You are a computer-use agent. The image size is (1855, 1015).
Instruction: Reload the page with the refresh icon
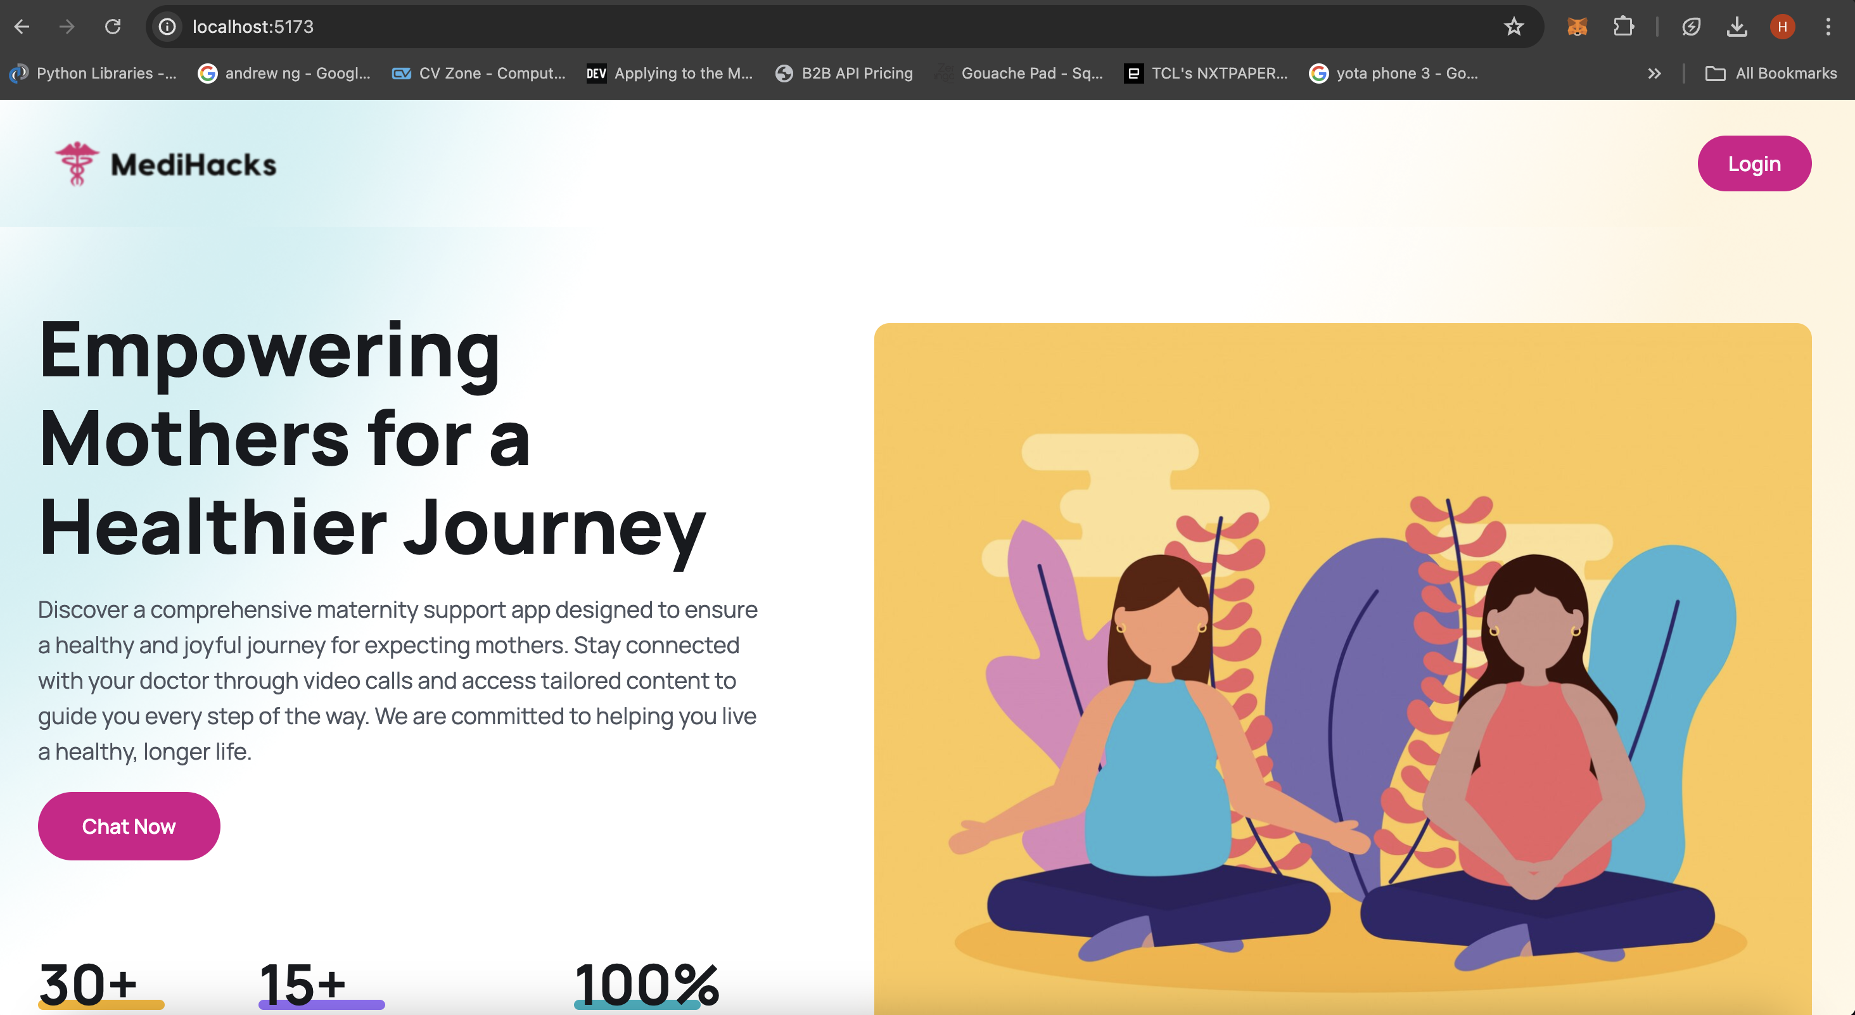click(112, 27)
